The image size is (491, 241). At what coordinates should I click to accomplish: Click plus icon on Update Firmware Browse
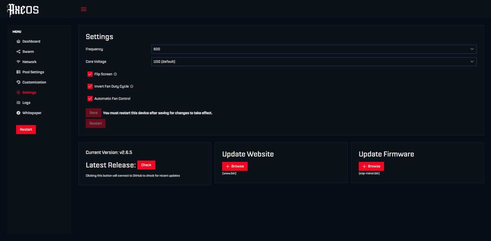[364, 166]
